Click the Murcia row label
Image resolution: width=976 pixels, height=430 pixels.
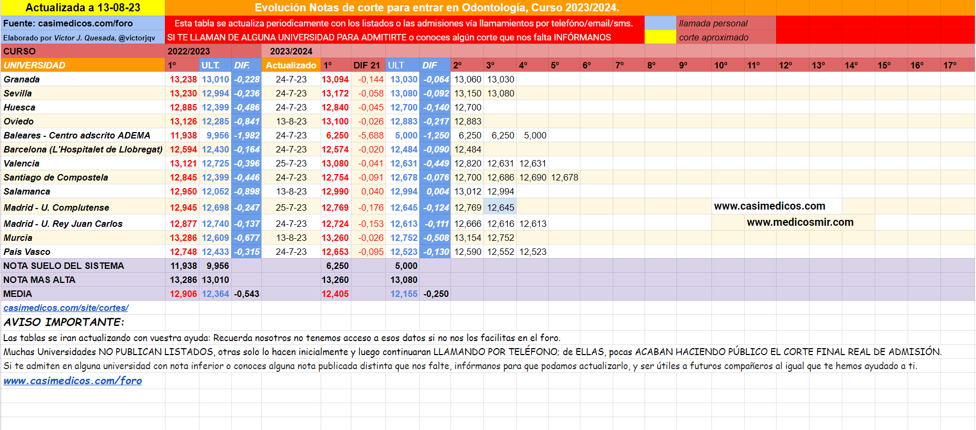click(83, 238)
